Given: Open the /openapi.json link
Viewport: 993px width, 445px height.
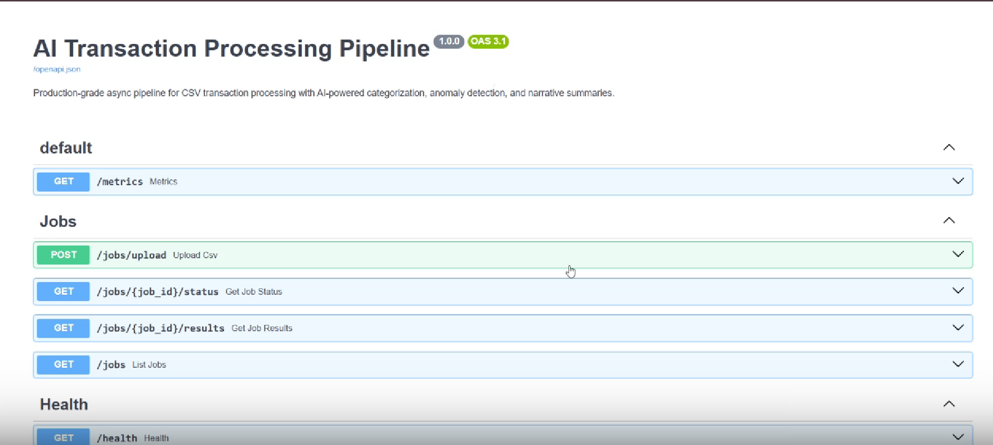Looking at the screenshot, I should point(57,69).
